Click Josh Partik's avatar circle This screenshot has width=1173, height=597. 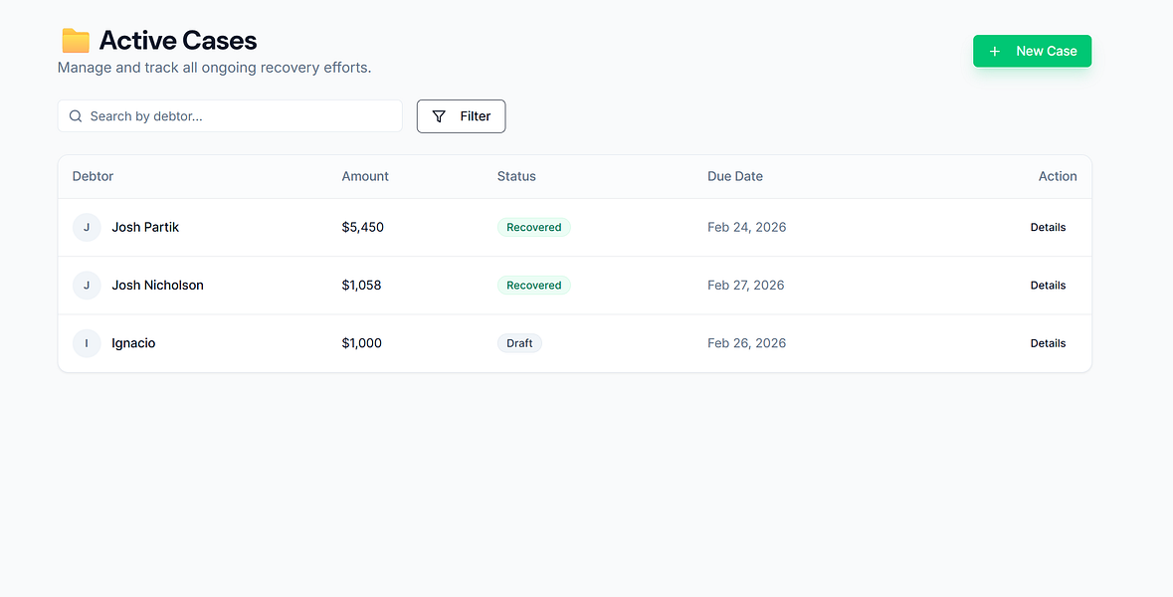pyautogui.click(x=87, y=227)
